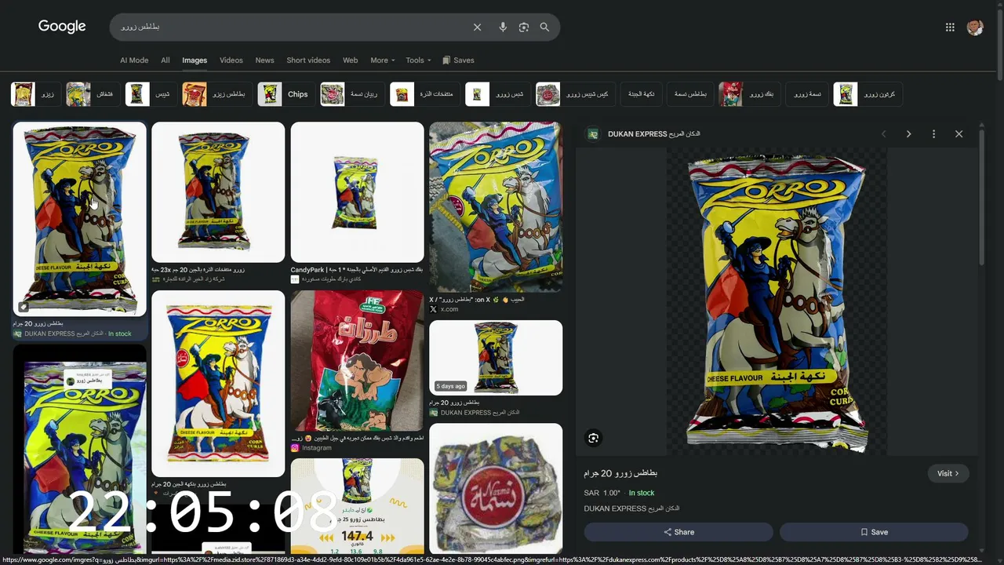
Task: Open the Zorro result captioned 23x
Action: coord(218,192)
